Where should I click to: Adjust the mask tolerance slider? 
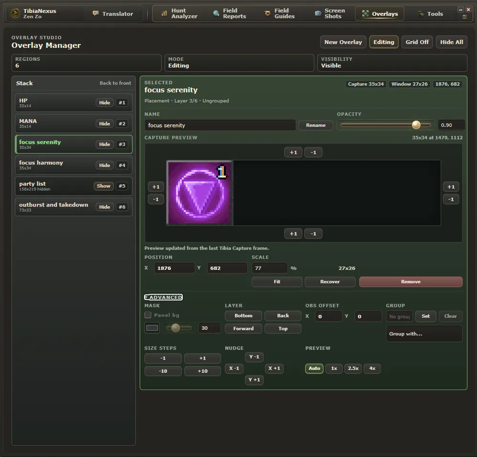click(179, 328)
